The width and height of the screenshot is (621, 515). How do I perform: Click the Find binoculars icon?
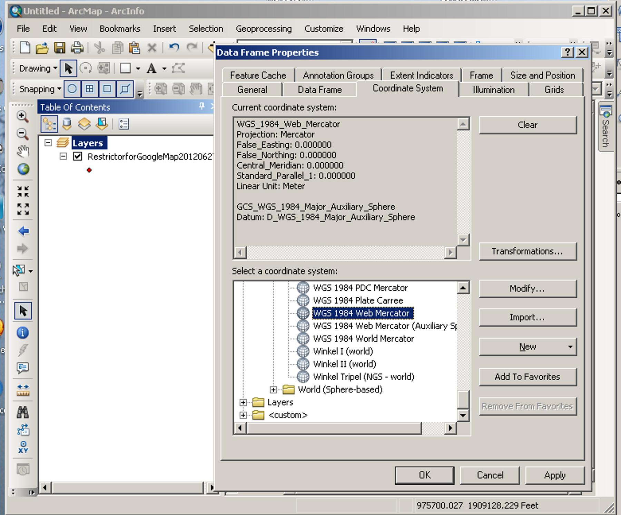23,412
